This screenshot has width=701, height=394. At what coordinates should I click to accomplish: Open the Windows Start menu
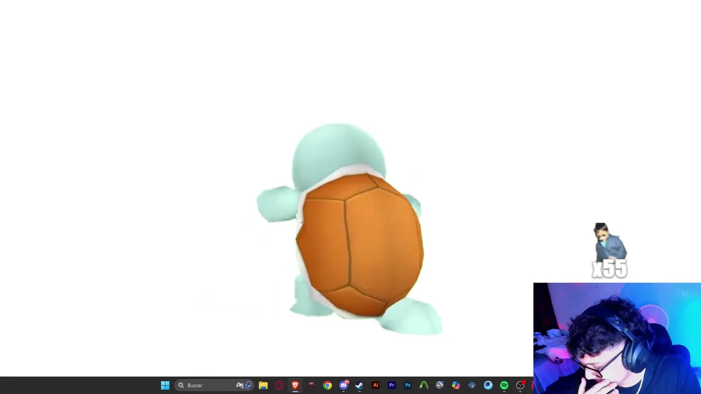(x=165, y=385)
